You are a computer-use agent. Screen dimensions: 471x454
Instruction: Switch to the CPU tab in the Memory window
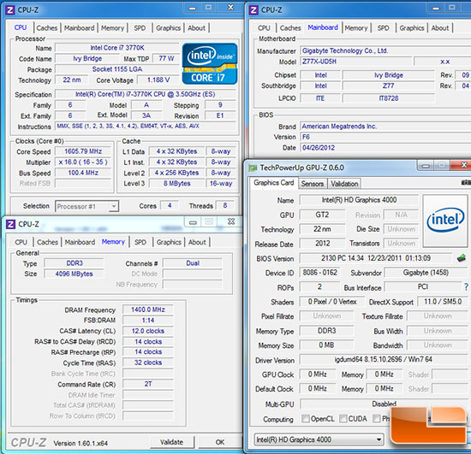point(21,242)
